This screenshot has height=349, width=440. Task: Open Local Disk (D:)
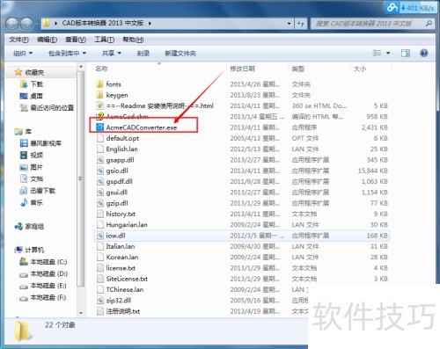43,273
